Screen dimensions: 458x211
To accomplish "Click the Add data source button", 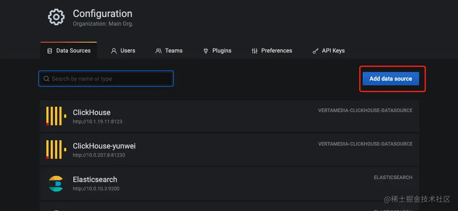I will 391,79.
